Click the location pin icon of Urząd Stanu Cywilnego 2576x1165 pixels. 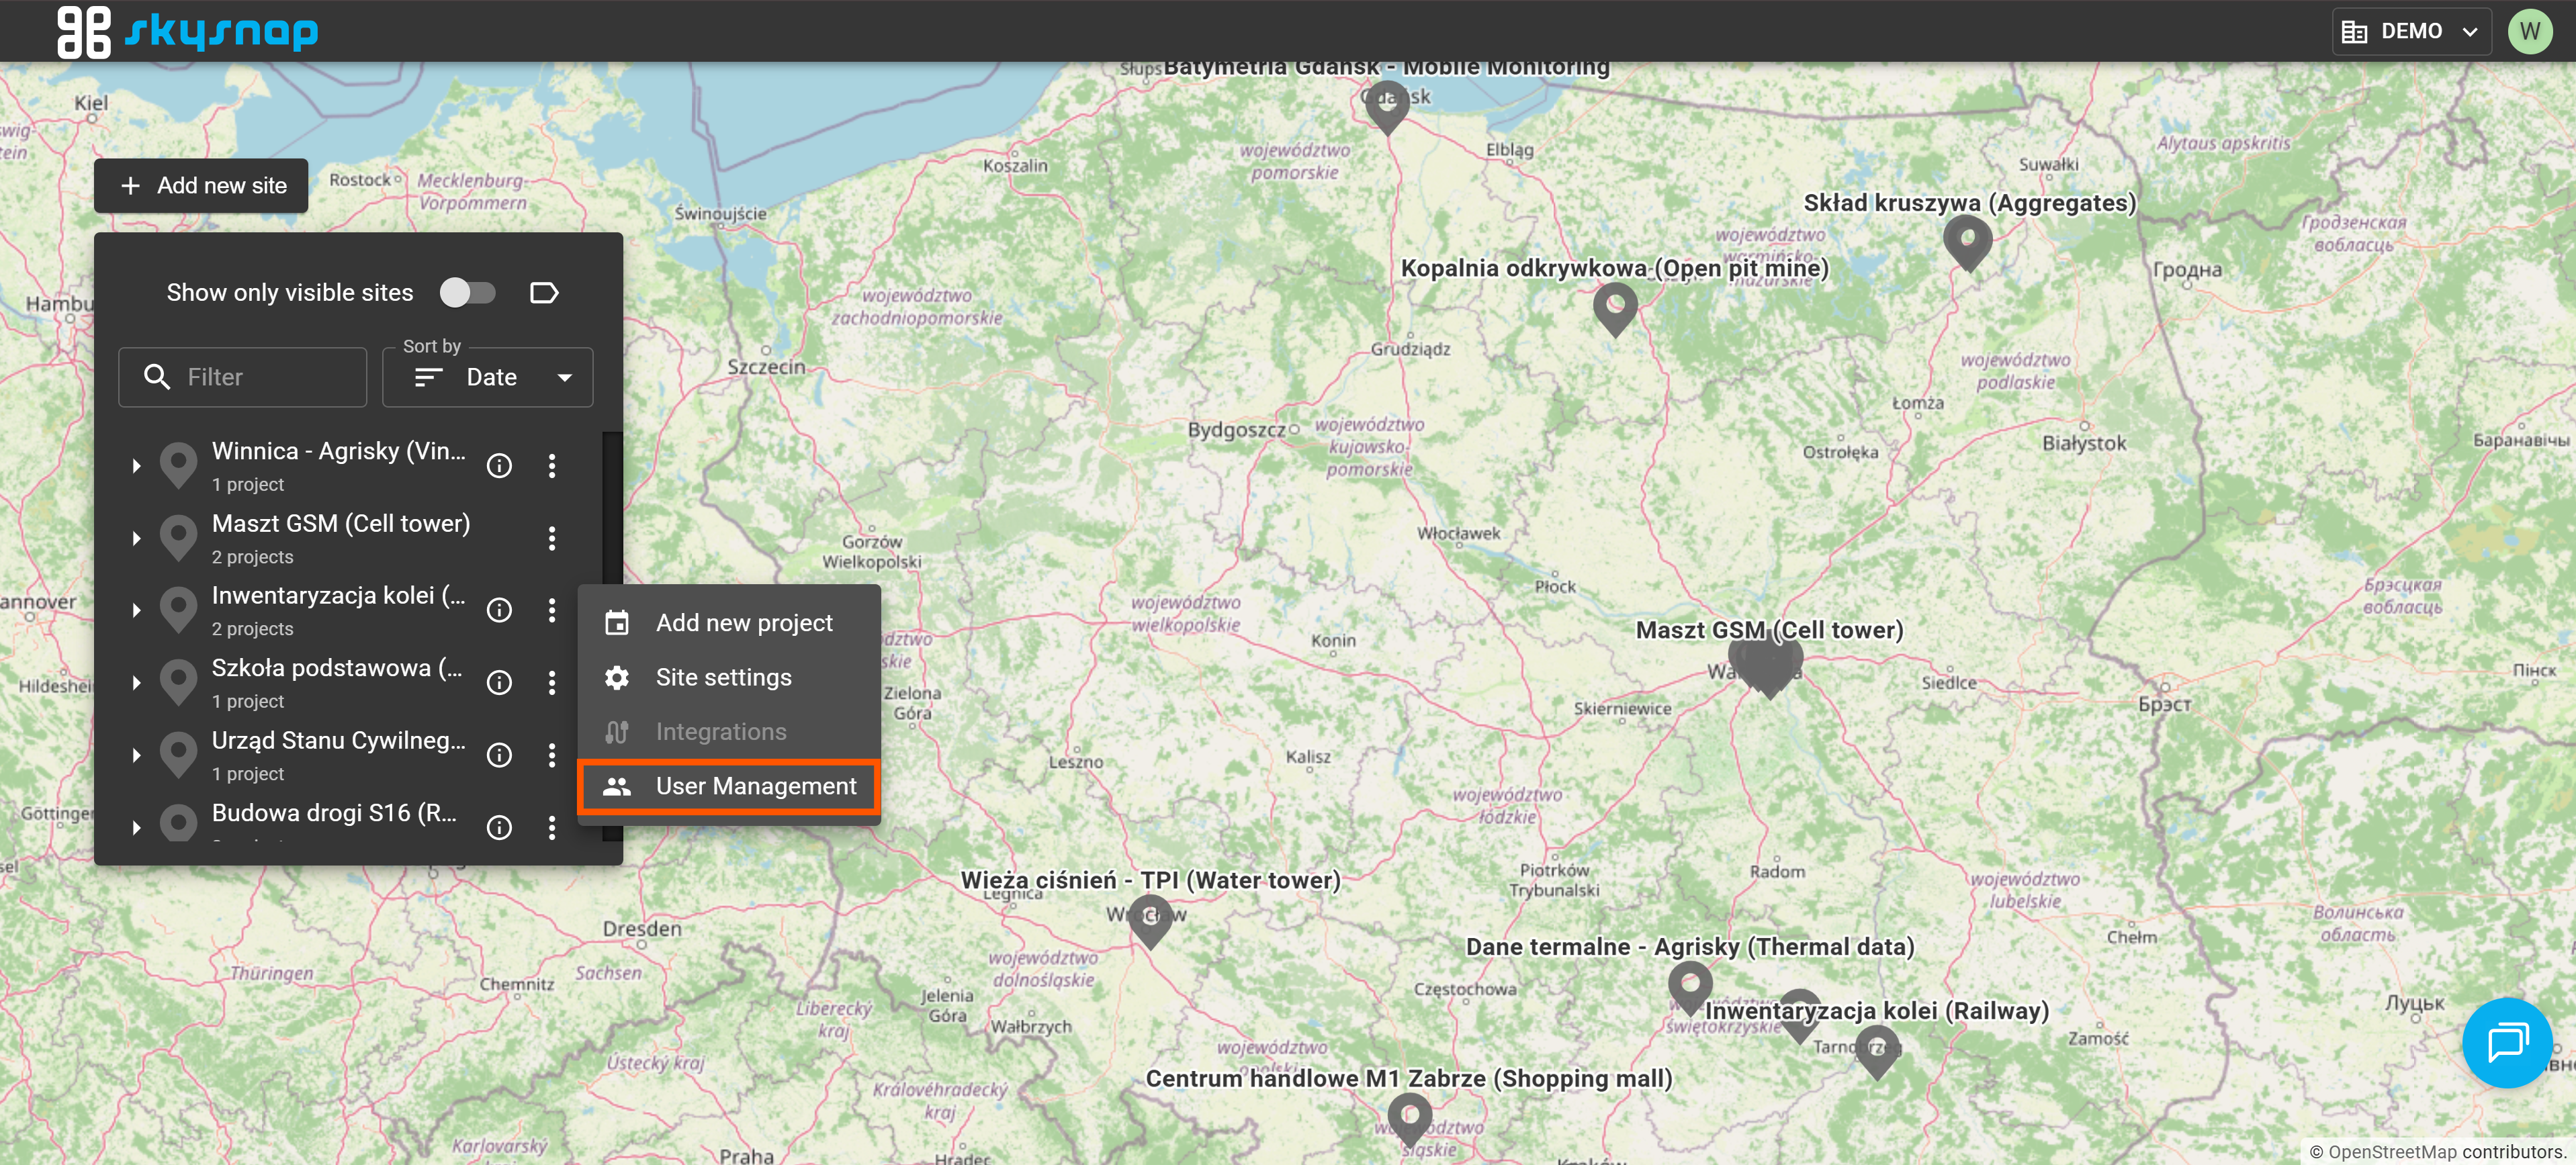coord(179,756)
